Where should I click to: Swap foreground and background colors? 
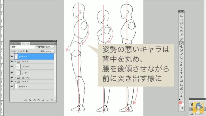[183, 99]
